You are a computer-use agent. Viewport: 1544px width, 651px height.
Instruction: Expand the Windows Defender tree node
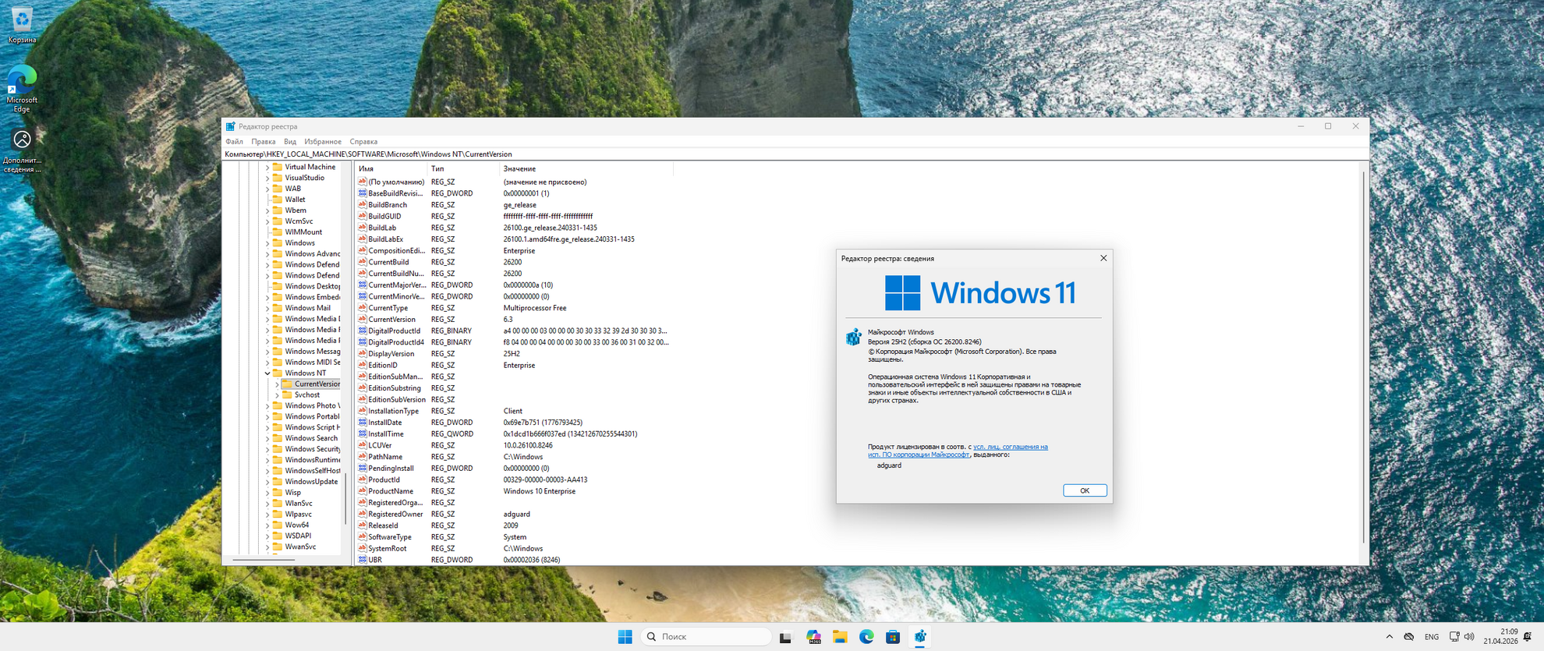click(267, 265)
